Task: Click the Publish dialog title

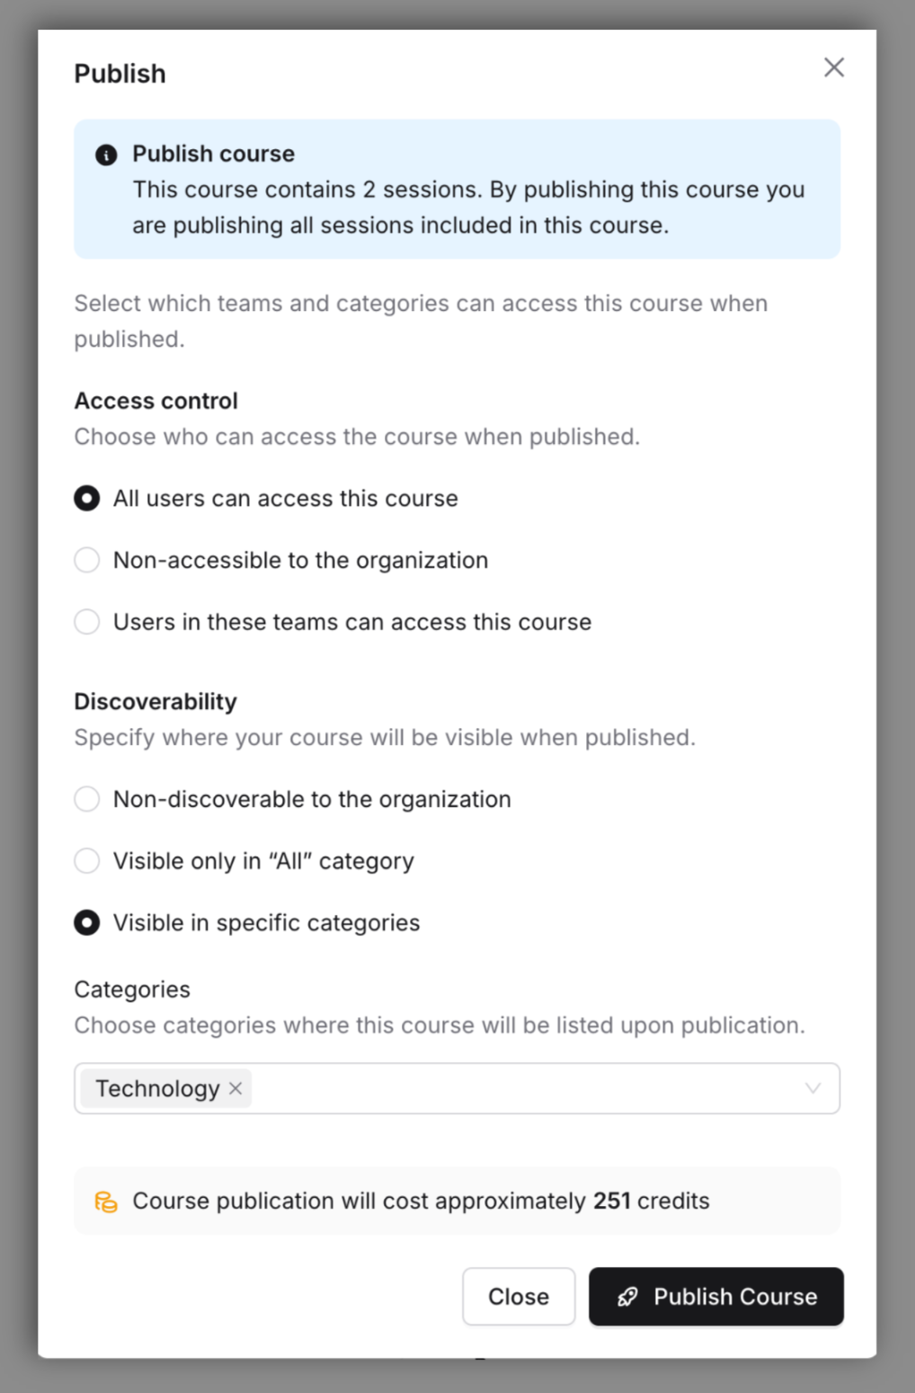Action: 120,74
